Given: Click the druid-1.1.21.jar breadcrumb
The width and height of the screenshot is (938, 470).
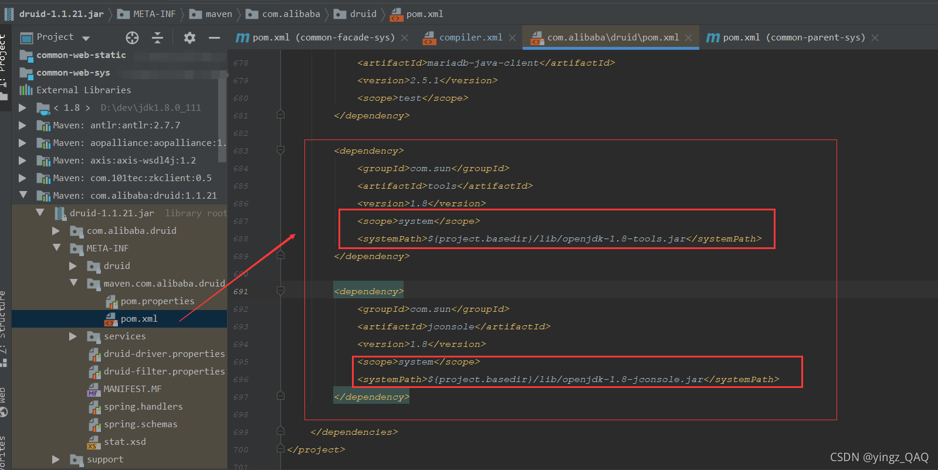Looking at the screenshot, I should click(55, 13).
